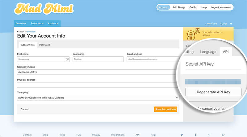Click the Company/Group field

97,72
